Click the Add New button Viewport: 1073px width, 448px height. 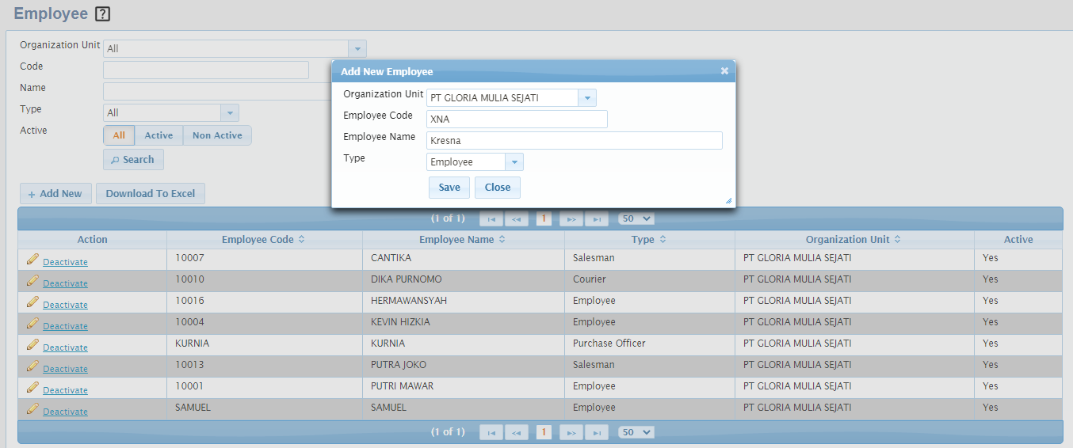tap(55, 194)
